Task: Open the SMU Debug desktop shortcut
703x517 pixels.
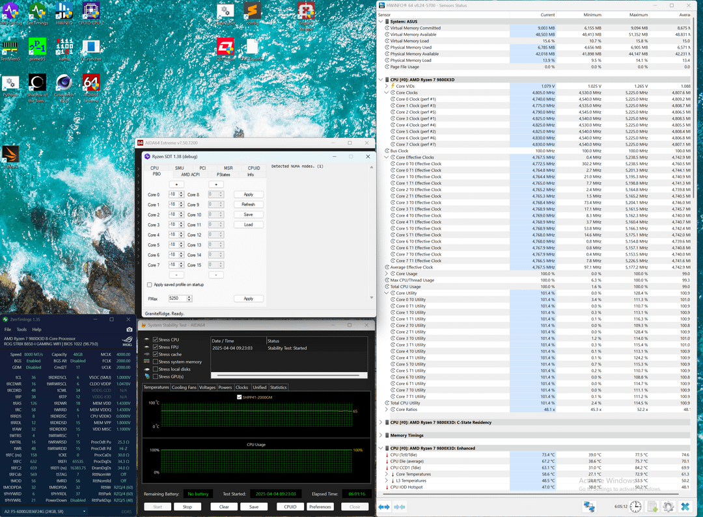Action: pos(11,12)
